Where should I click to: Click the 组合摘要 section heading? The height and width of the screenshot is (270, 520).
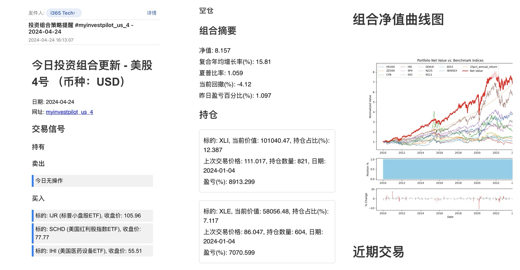pyautogui.click(x=218, y=31)
